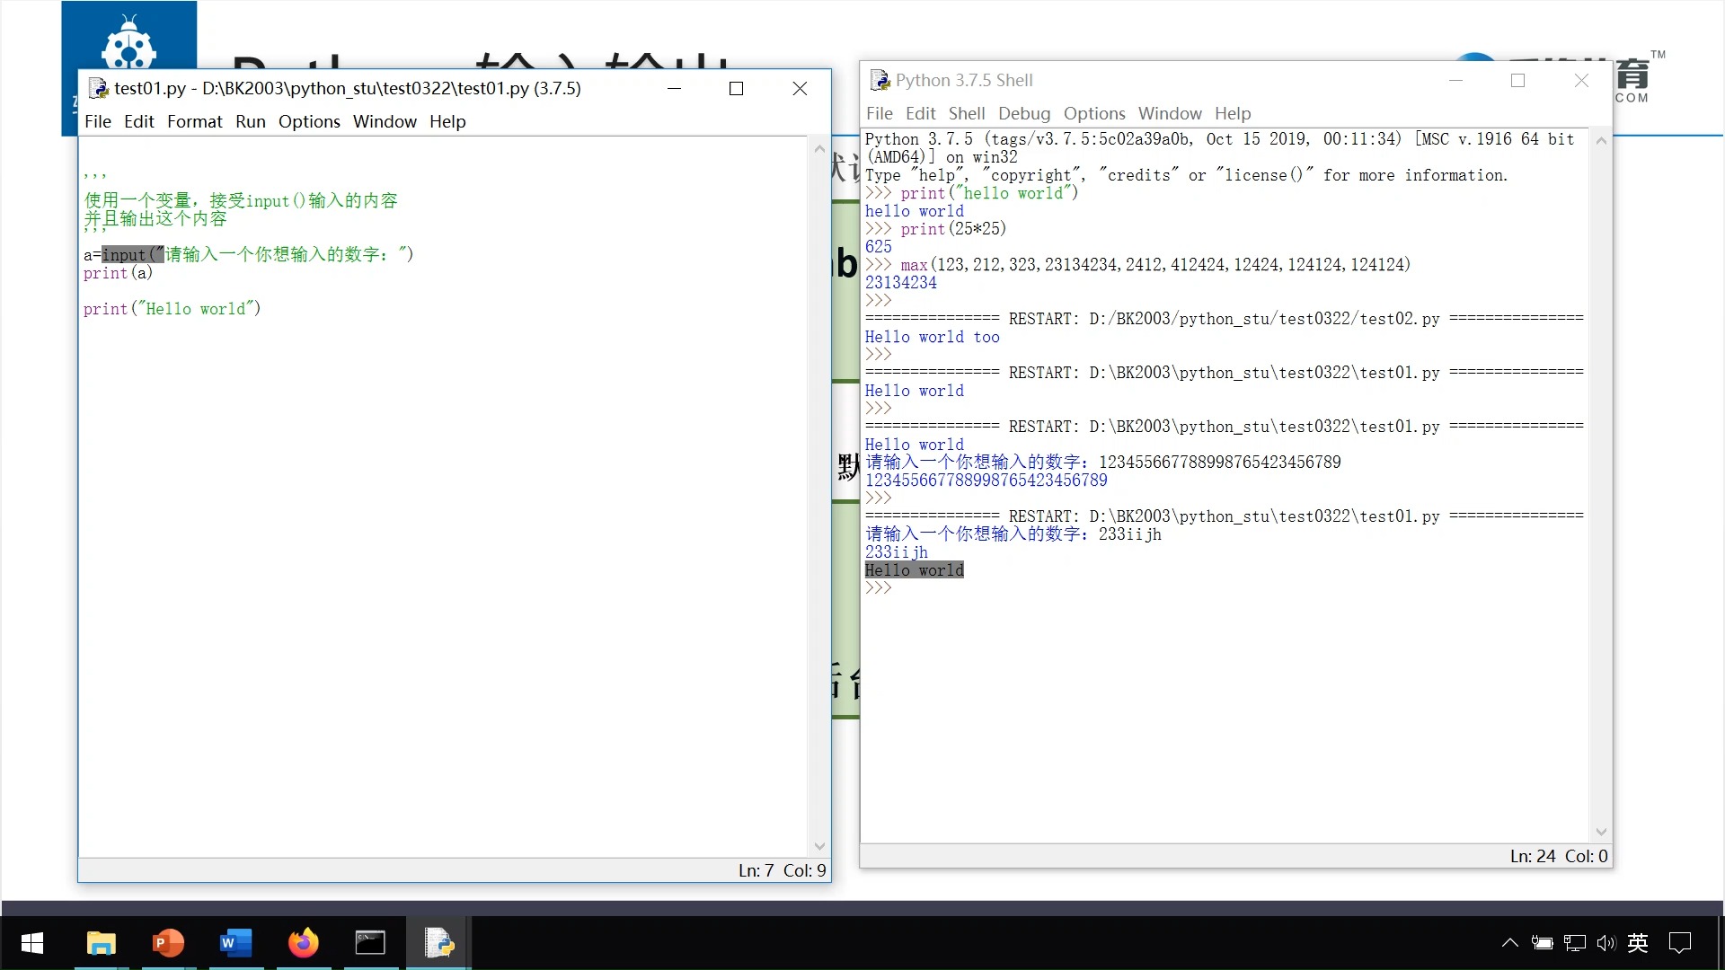Click highlighted 'input(' in editor code
The height and width of the screenshot is (970, 1725).
tap(132, 254)
